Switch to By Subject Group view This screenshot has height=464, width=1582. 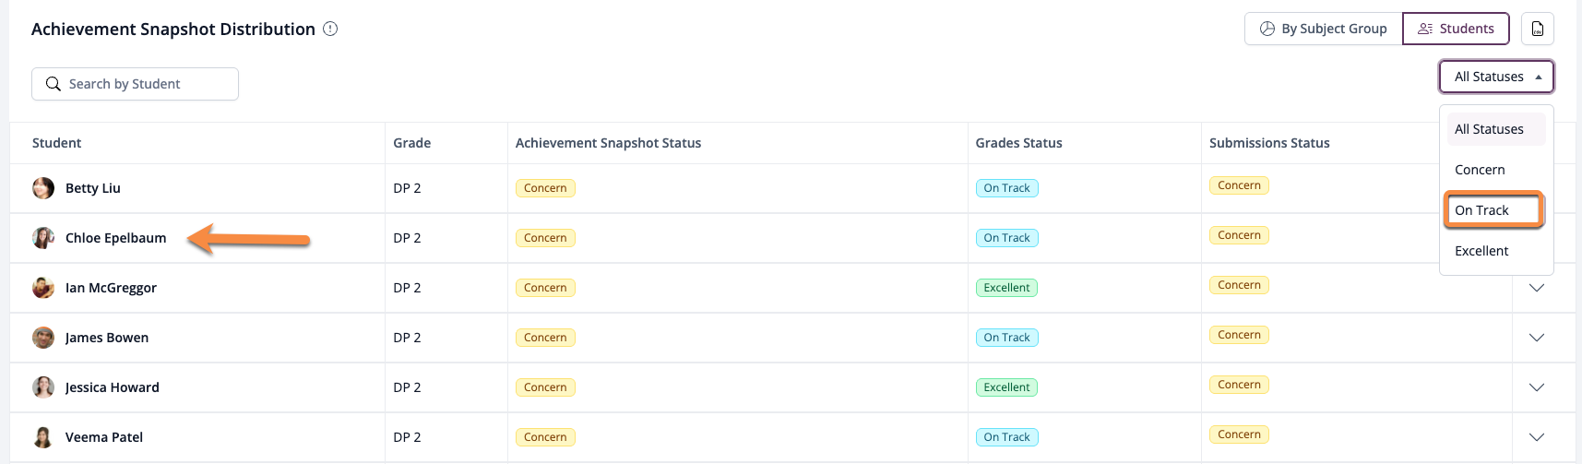[x=1323, y=29]
